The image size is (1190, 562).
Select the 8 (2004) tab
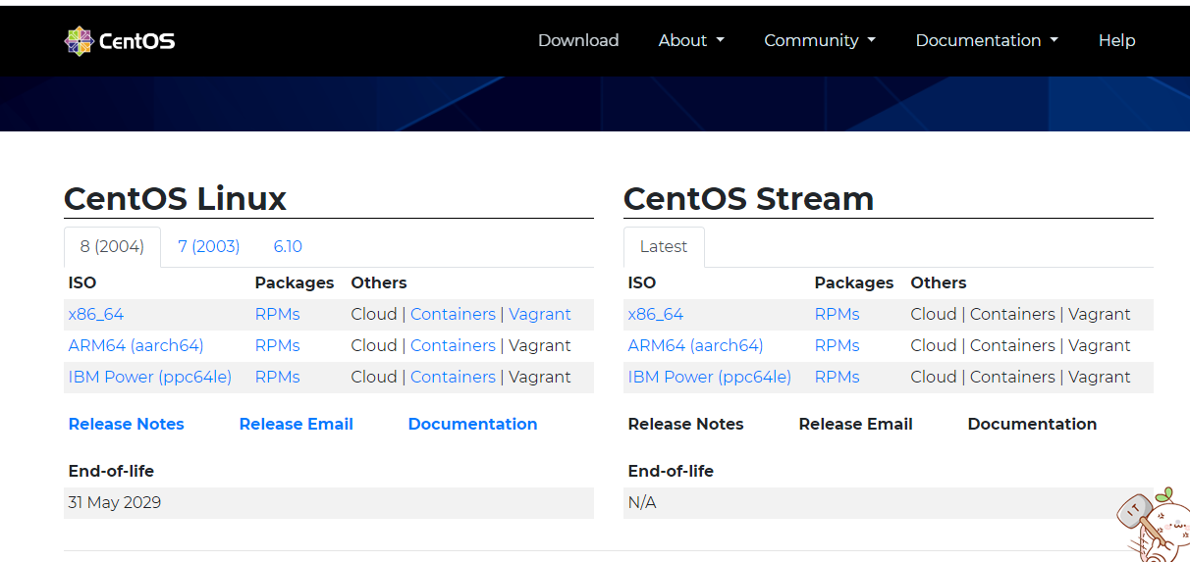pos(112,246)
